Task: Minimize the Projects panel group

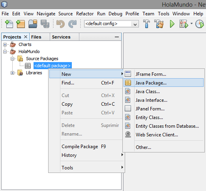Action: [x=117, y=37]
